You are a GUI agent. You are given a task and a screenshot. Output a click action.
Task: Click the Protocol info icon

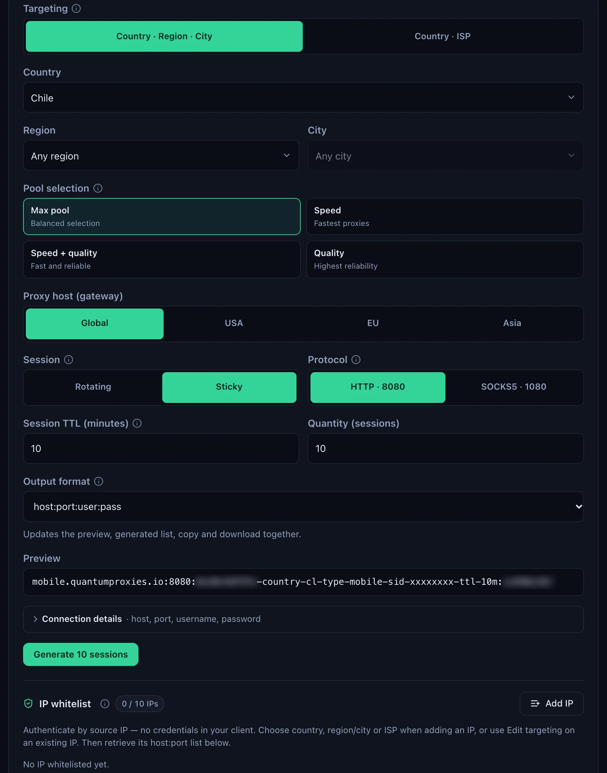pyautogui.click(x=356, y=359)
